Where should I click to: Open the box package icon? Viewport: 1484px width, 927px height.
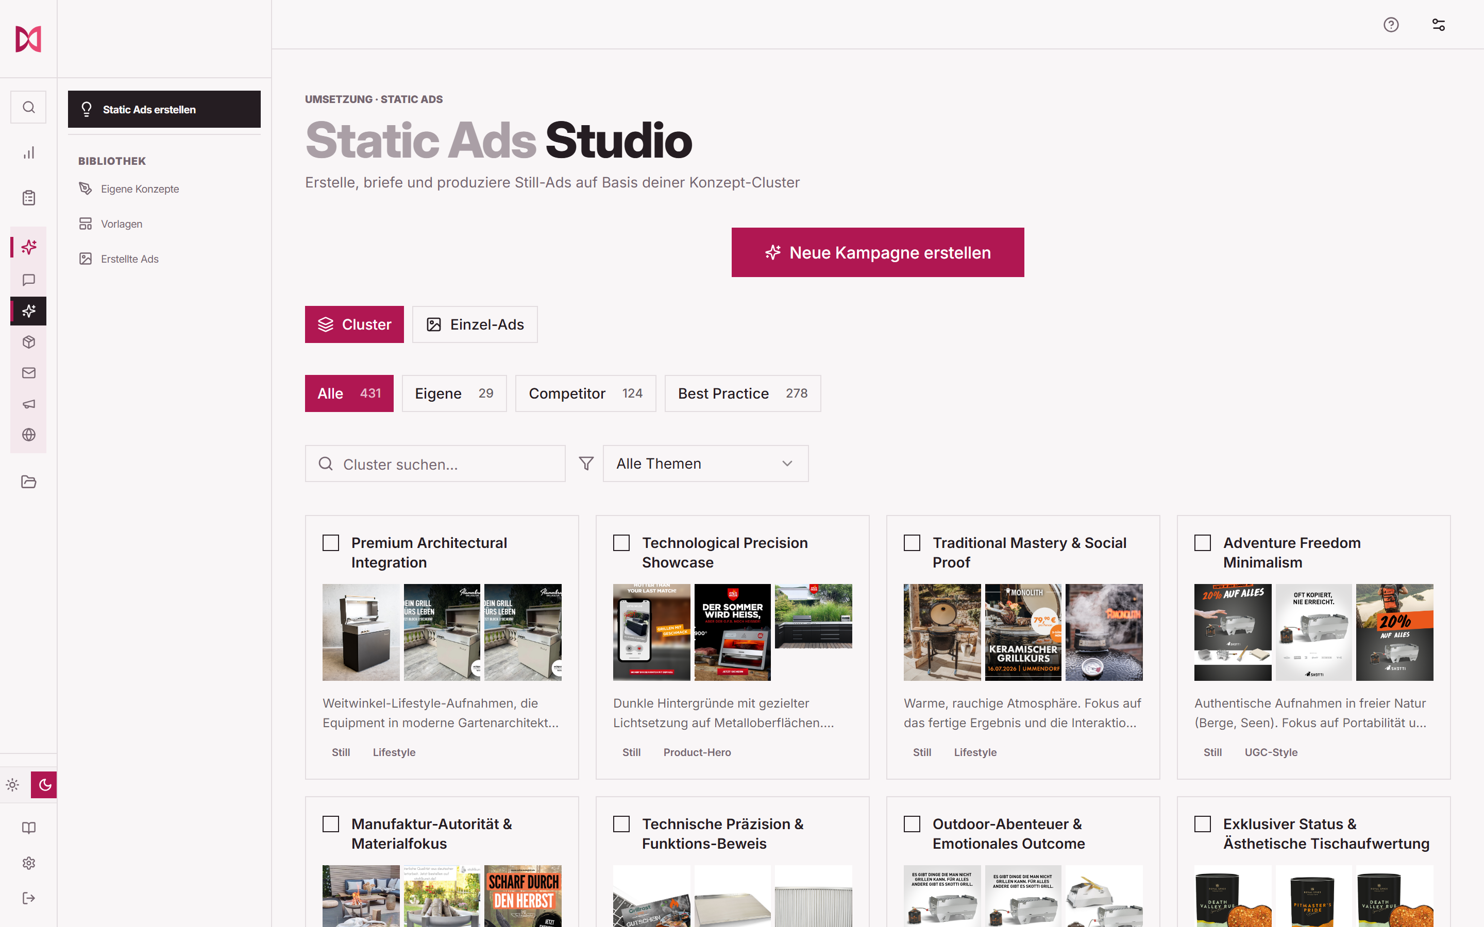coord(28,342)
